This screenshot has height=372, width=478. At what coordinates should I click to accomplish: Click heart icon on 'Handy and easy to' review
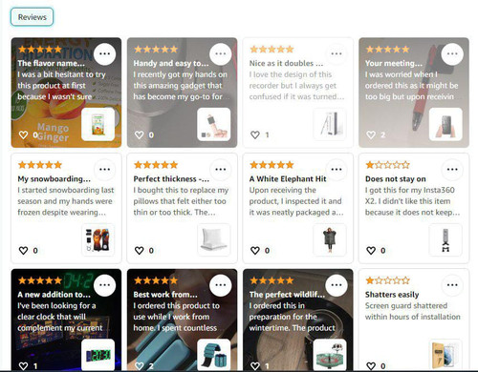[x=140, y=134]
